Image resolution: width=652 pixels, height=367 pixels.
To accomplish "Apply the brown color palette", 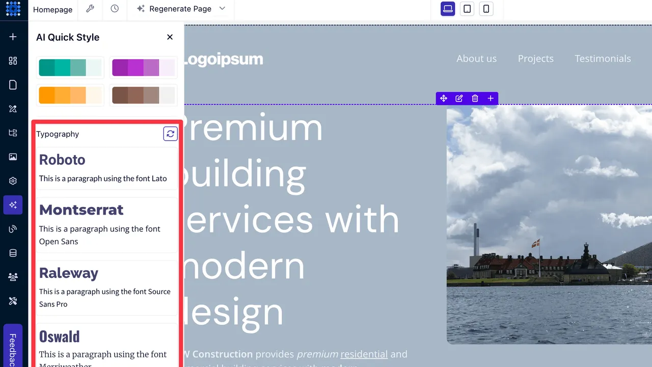I will click(x=144, y=95).
